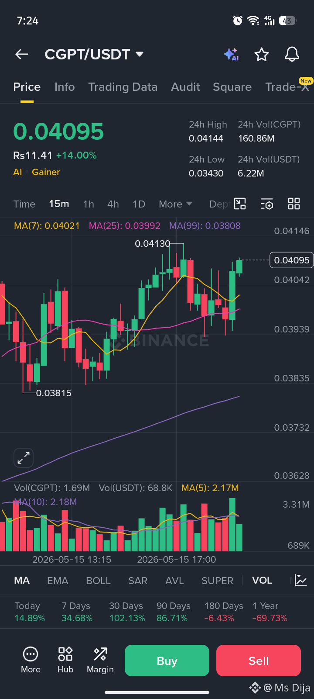Image resolution: width=314 pixels, height=699 pixels.
Task: Open the Margin trading icon
Action: coord(100,654)
